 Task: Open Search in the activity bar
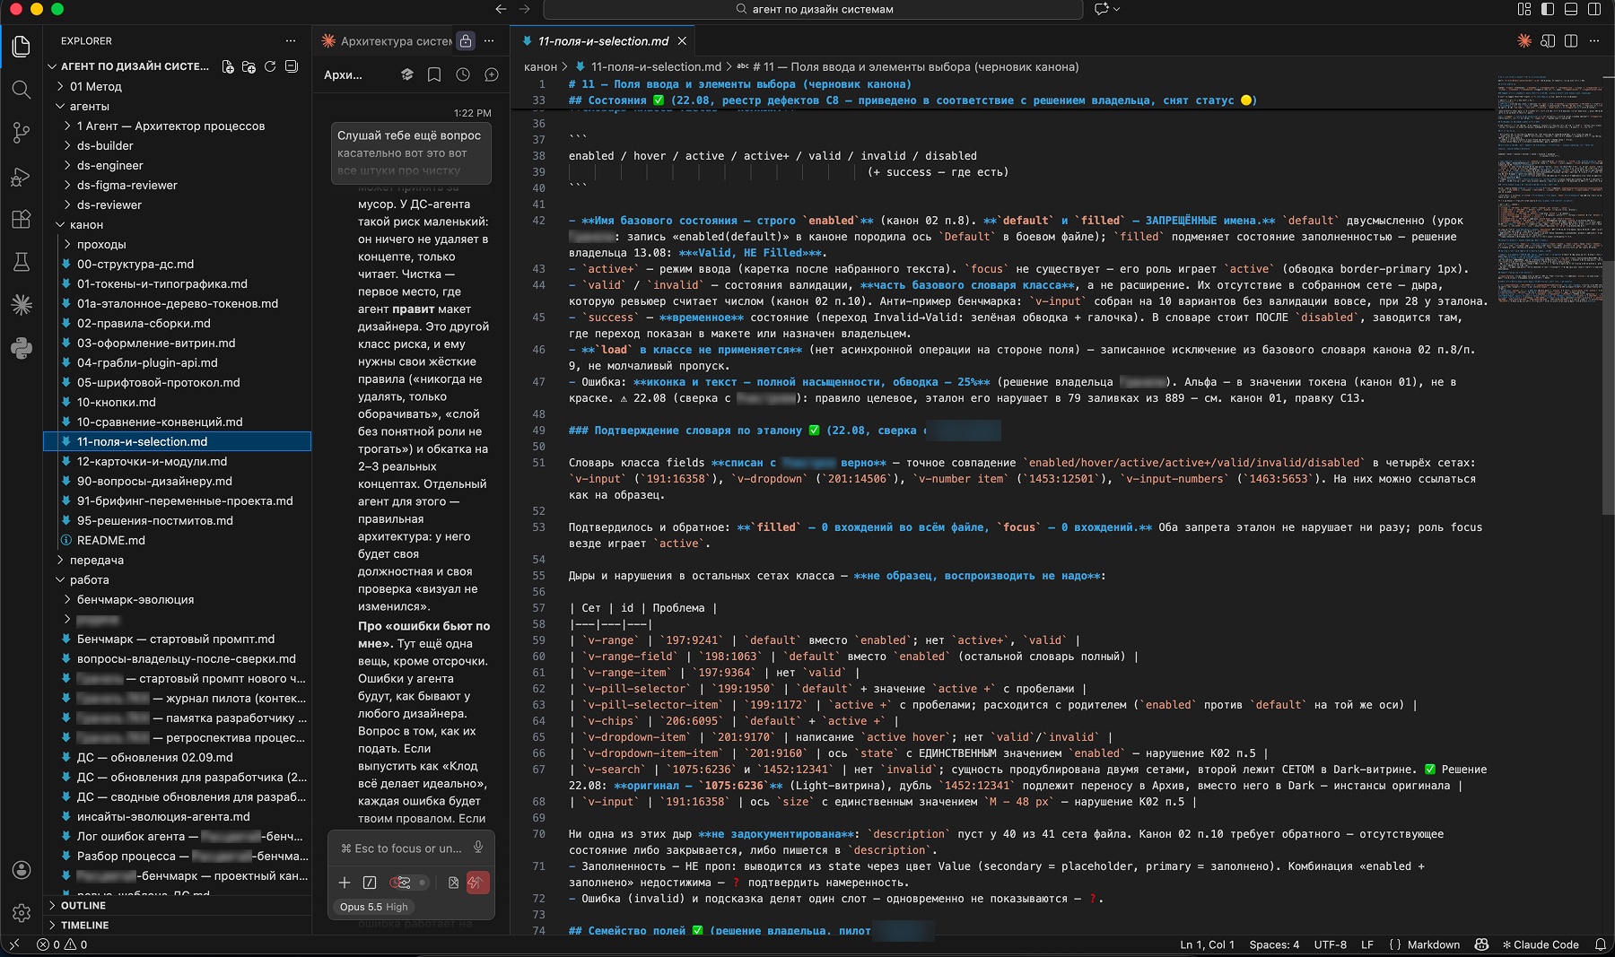[22, 89]
